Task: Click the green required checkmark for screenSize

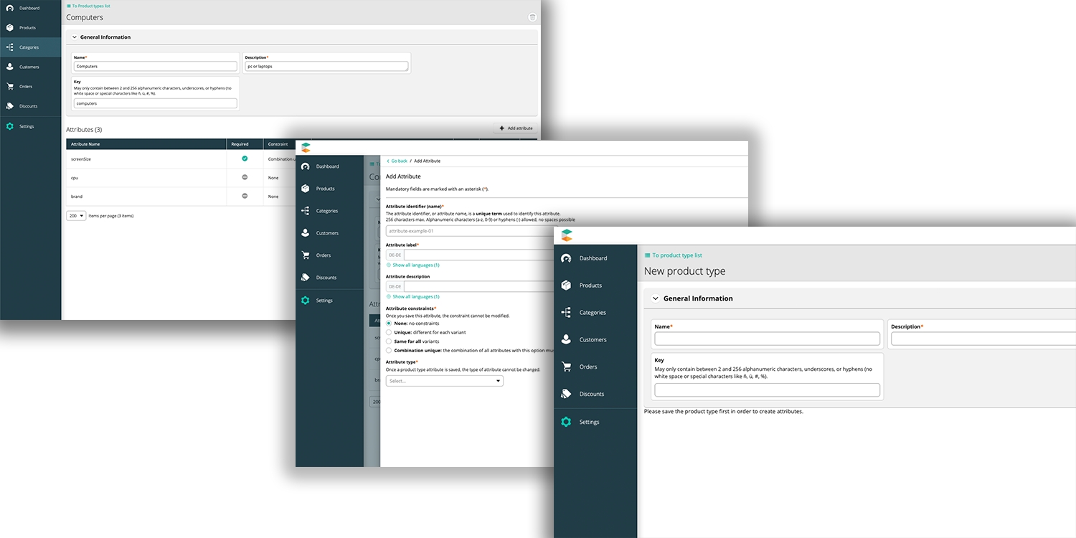Action: click(x=245, y=159)
